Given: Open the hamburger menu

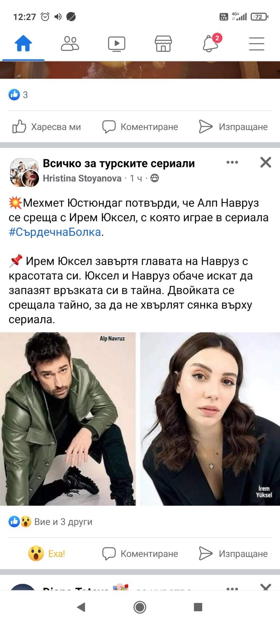Looking at the screenshot, I should pos(257,44).
